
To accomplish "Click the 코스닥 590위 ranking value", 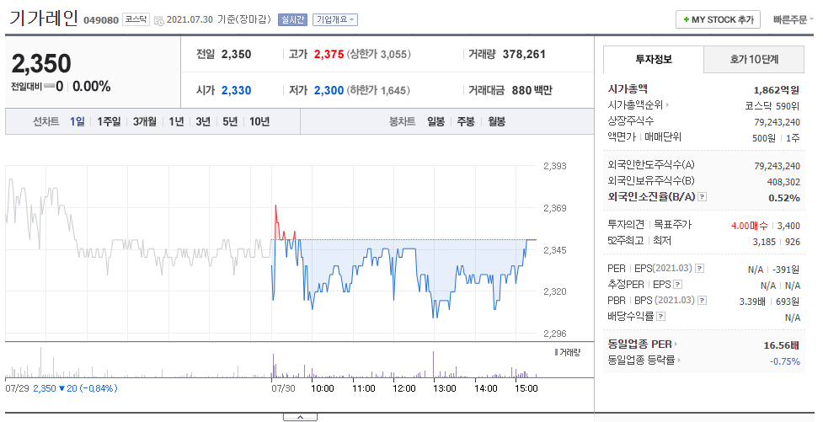I will point(772,106).
